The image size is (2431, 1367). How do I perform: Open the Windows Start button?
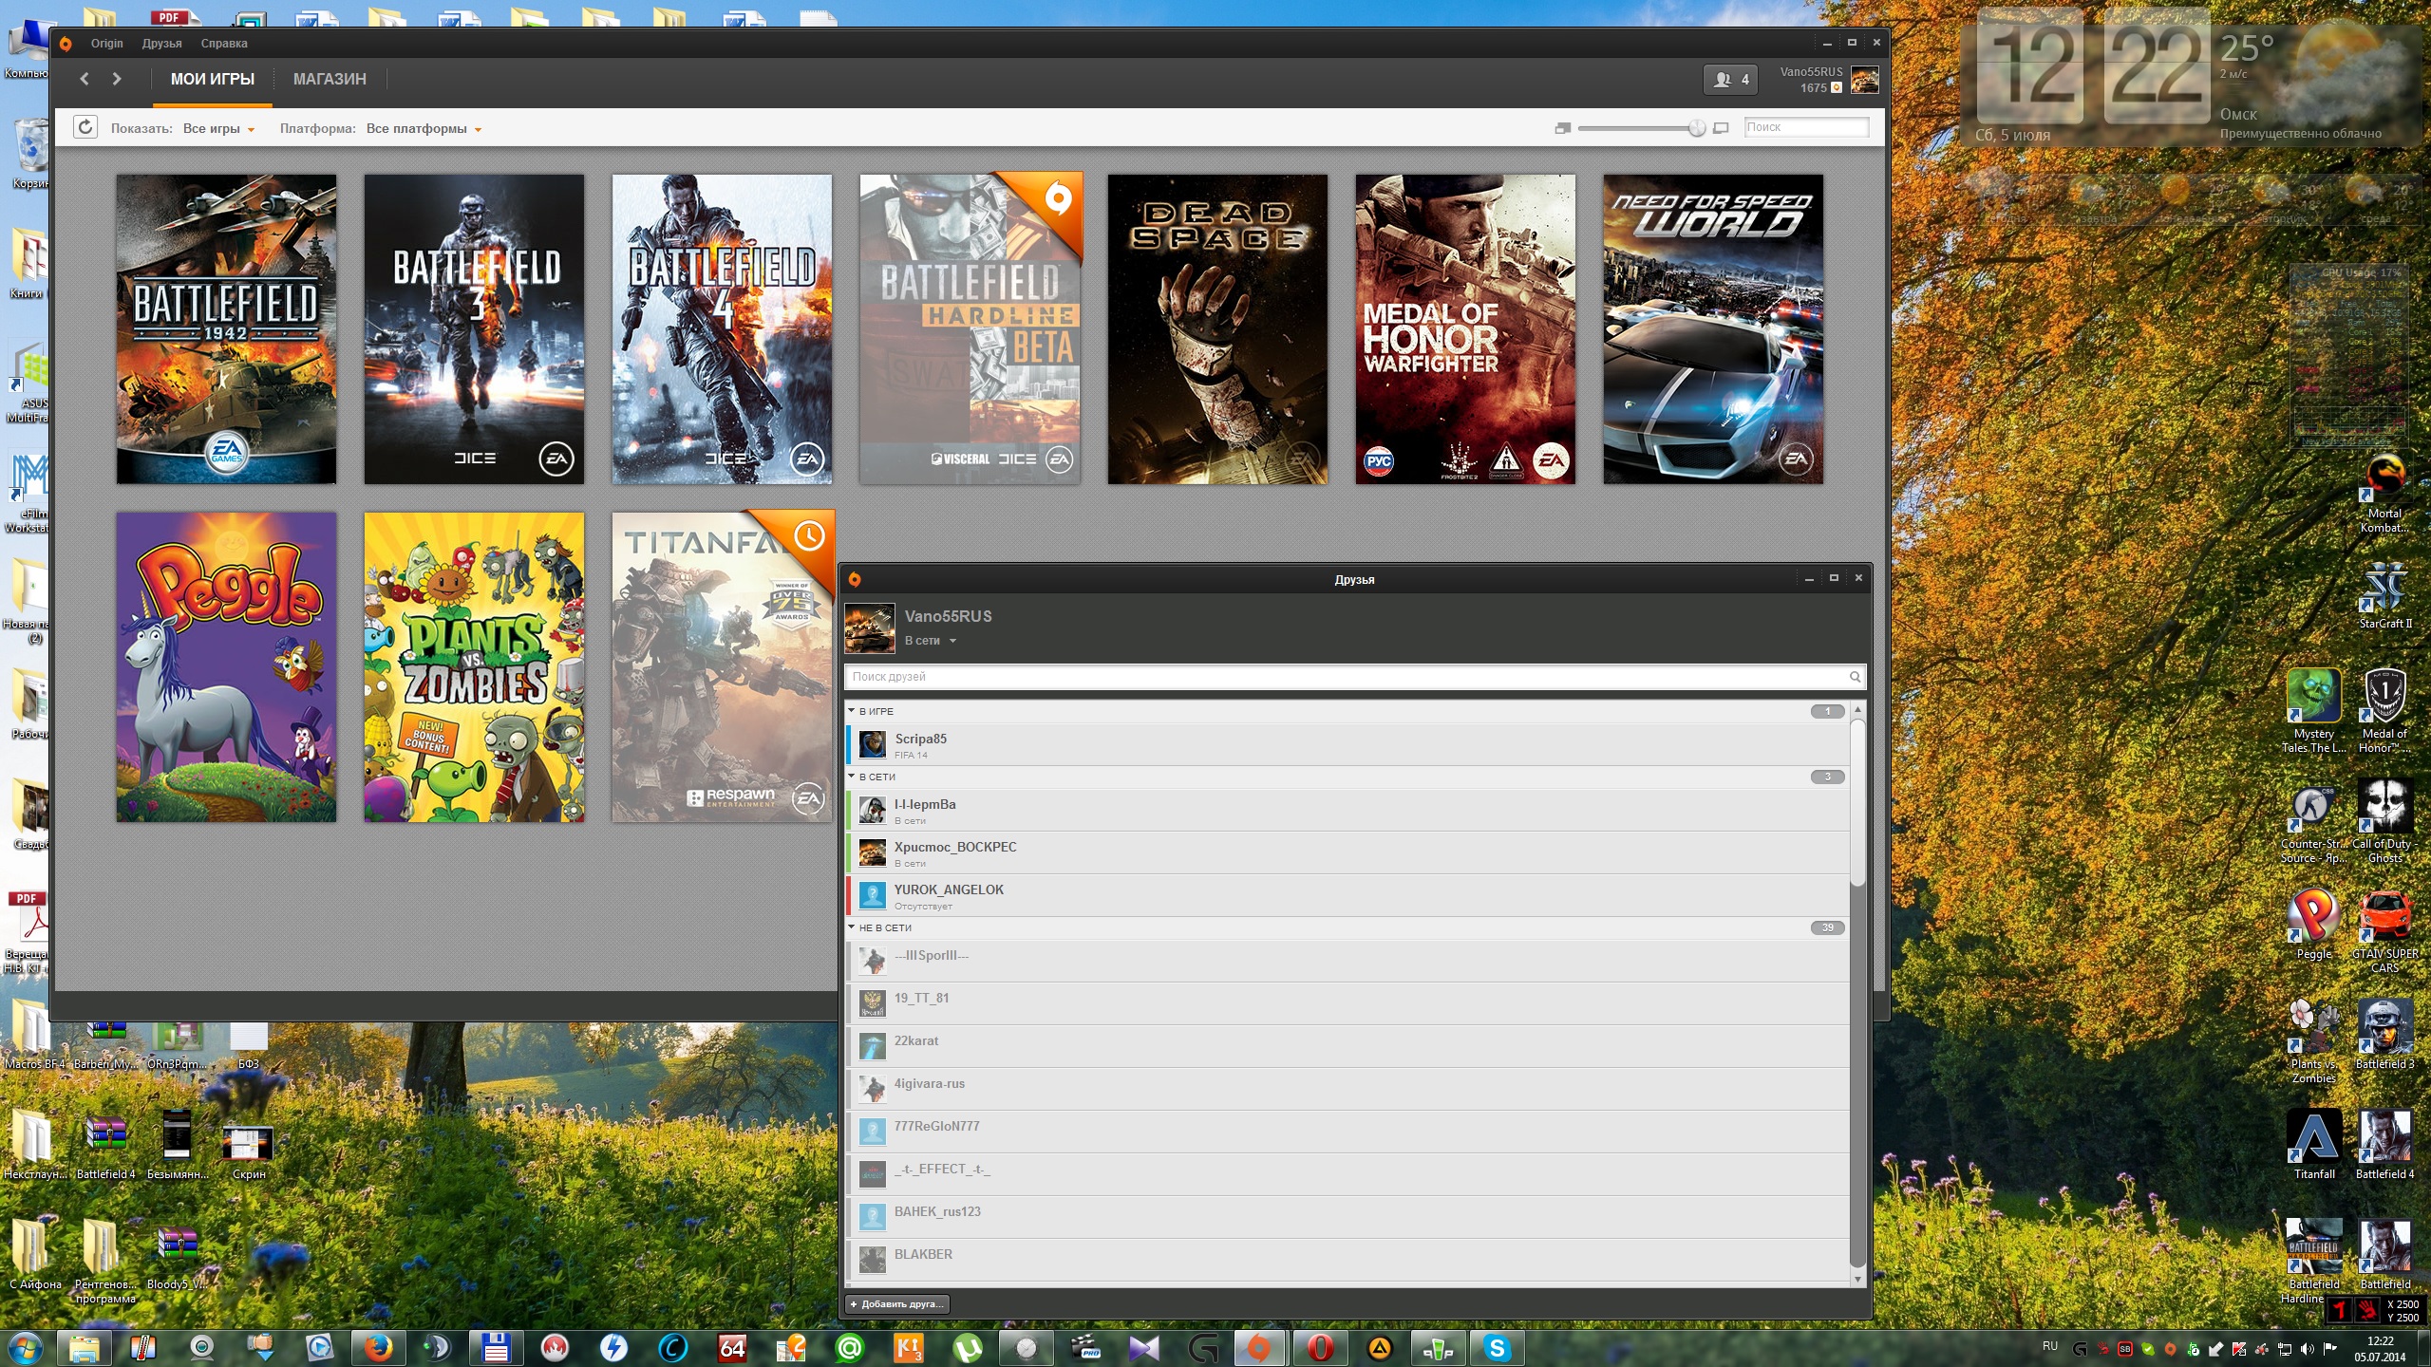tap(25, 1347)
